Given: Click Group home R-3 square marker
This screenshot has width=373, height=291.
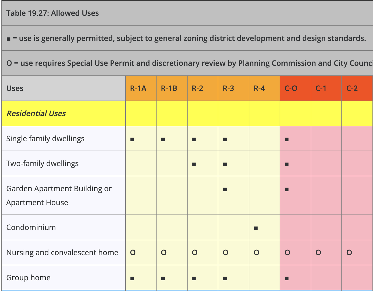Looking at the screenshot, I should (x=225, y=278).
